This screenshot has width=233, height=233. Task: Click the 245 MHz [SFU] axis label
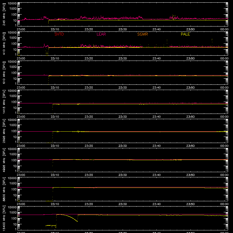point(4,15)
